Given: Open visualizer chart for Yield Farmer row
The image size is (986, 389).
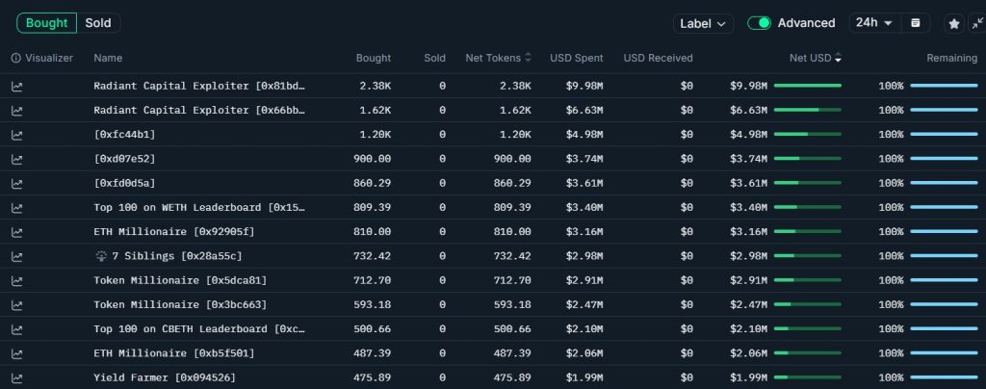Looking at the screenshot, I should [16, 377].
